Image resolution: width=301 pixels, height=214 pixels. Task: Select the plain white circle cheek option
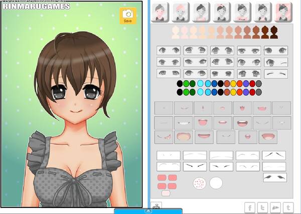pyautogui.click(x=216, y=183)
